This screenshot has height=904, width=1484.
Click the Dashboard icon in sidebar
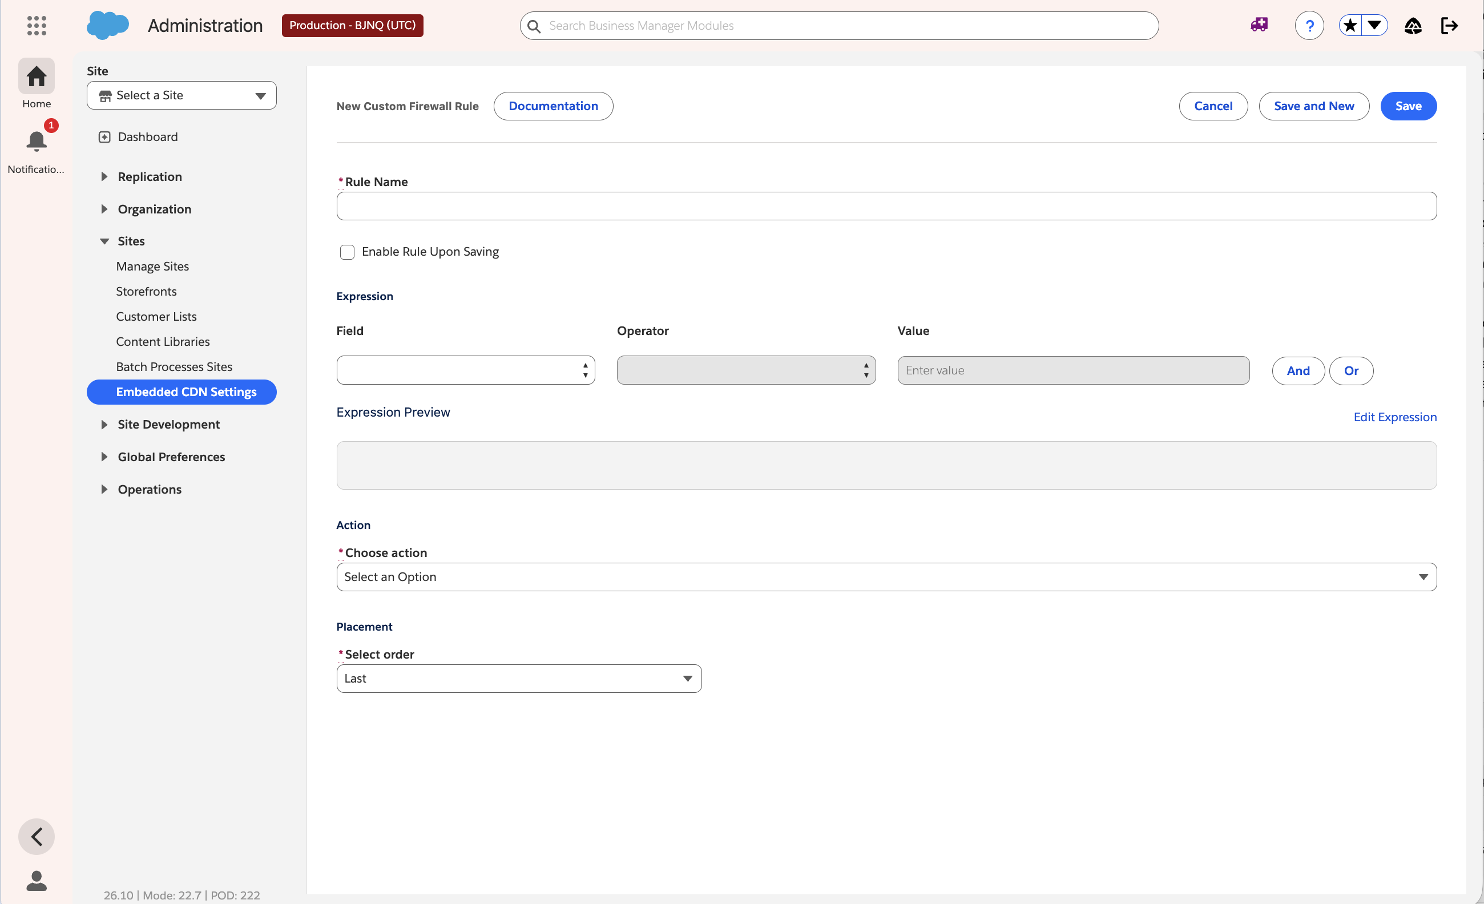(x=104, y=137)
